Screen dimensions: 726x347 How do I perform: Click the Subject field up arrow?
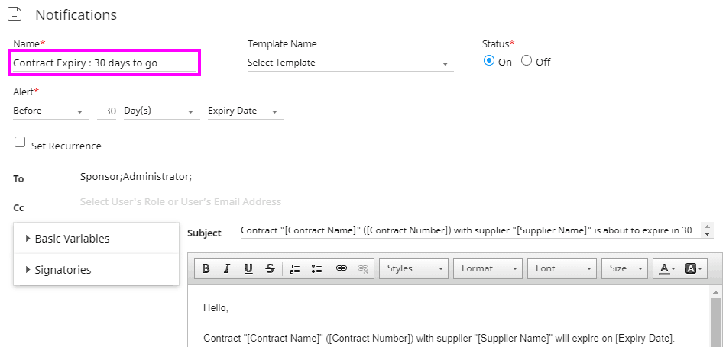coord(707,227)
